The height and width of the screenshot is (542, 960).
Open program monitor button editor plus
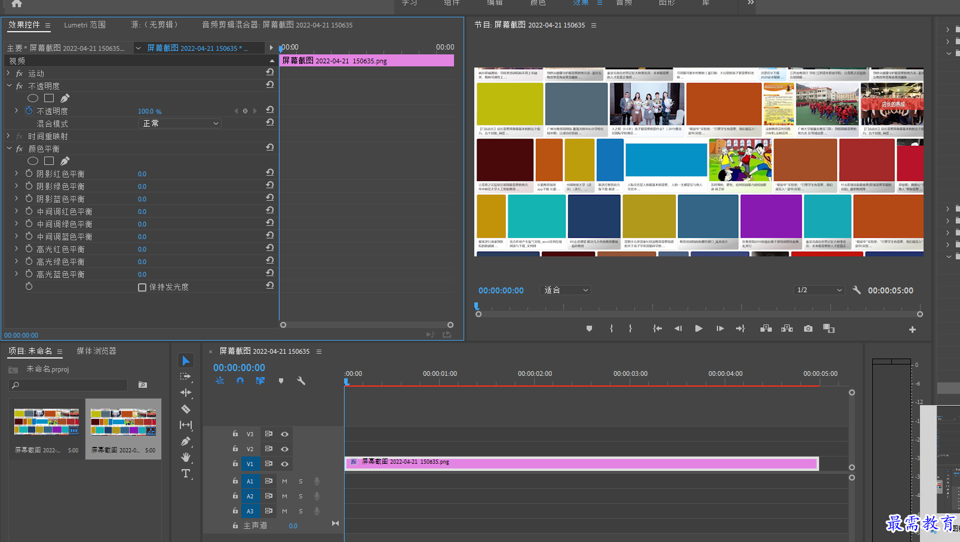tap(912, 329)
